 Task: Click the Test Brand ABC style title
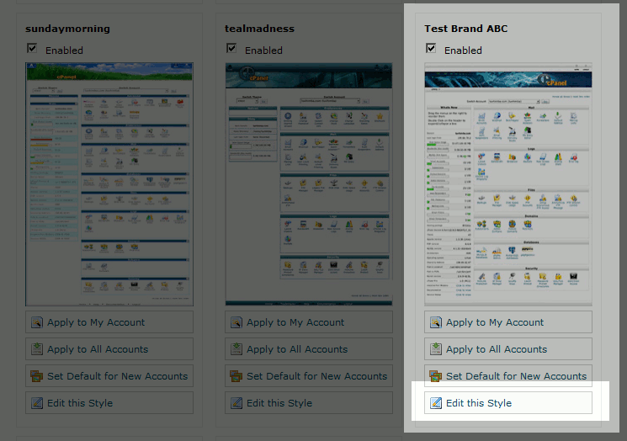[x=466, y=29]
